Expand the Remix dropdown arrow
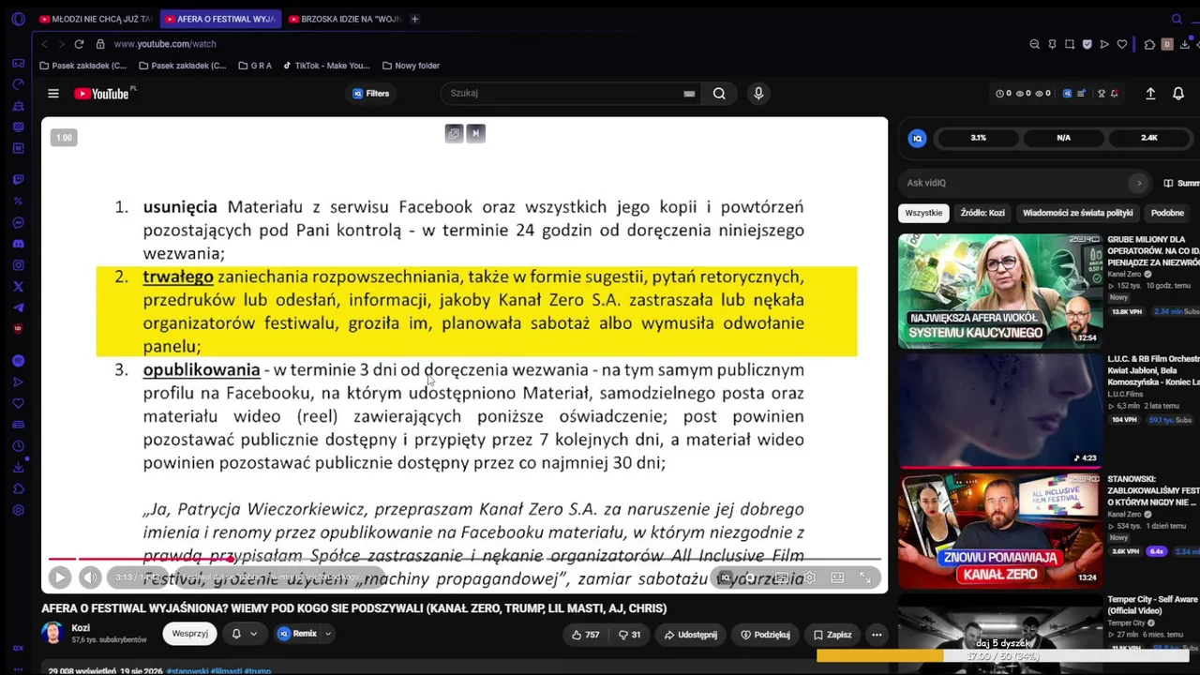 coord(328,634)
